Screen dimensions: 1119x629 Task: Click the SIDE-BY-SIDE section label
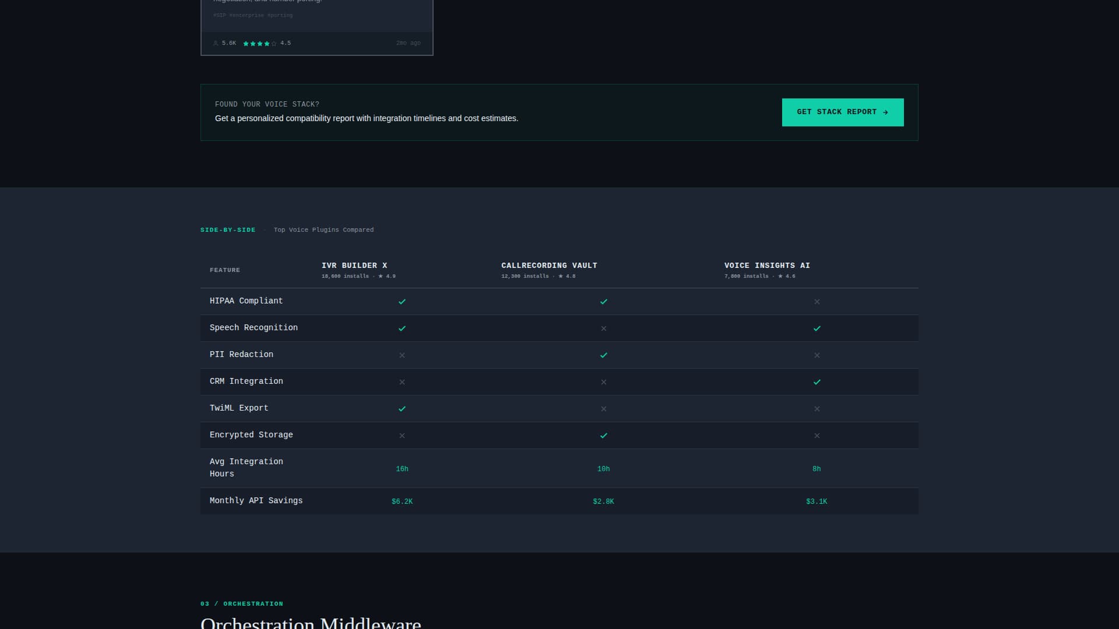click(228, 230)
